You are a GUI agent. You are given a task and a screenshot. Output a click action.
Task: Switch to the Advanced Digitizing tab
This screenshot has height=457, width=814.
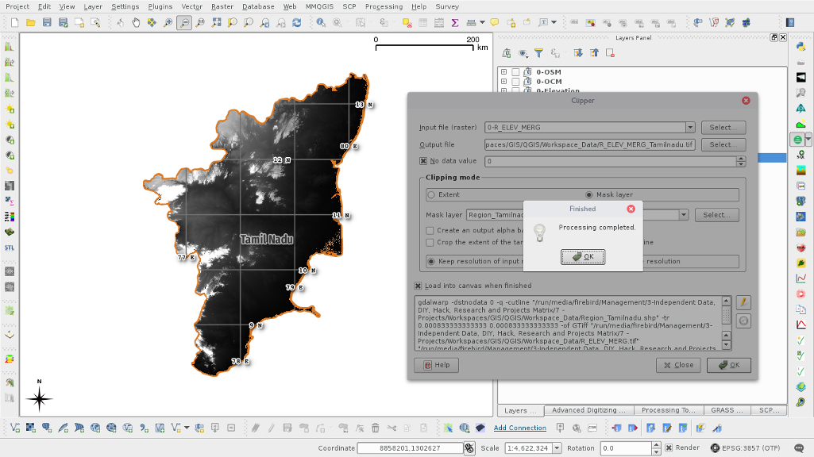588,410
